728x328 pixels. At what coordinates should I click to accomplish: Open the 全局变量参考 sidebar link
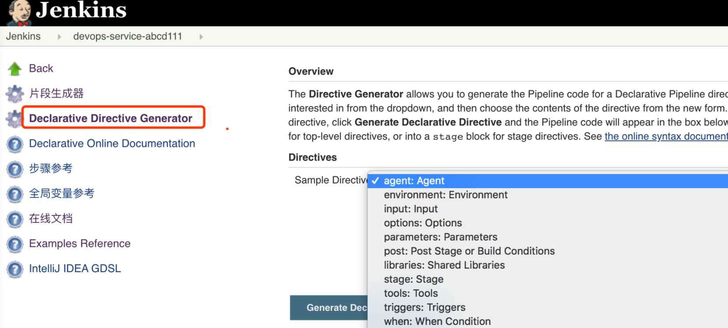click(x=62, y=193)
